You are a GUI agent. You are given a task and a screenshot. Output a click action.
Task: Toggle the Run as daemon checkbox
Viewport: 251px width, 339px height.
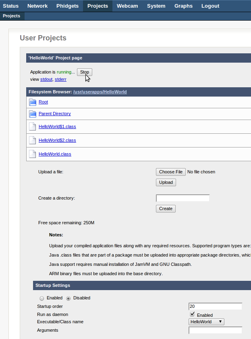coord(192,314)
